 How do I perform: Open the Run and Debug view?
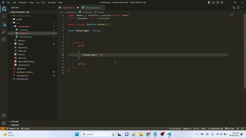[4, 32]
